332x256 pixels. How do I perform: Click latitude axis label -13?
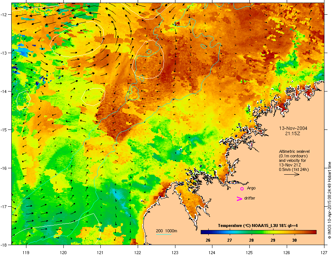[4, 53]
